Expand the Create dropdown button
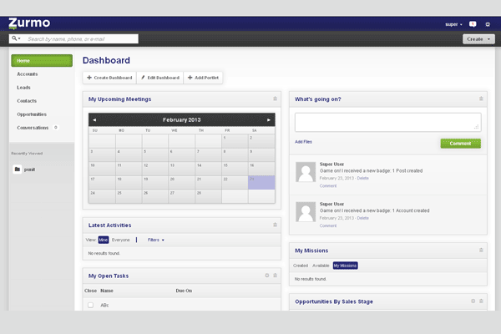The width and height of the screenshot is (501, 334). click(478, 38)
